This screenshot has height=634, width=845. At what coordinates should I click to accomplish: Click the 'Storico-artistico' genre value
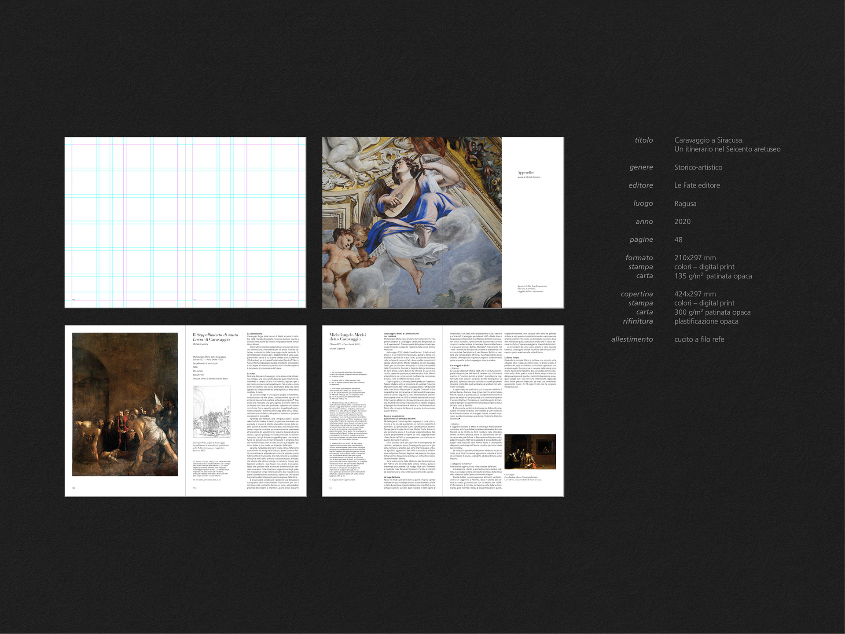tap(698, 167)
